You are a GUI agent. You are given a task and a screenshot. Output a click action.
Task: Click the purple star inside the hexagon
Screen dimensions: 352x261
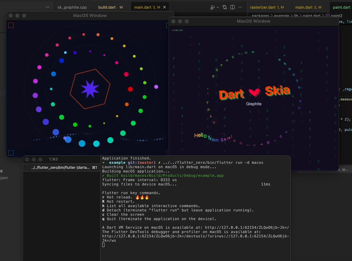[x=90, y=89]
